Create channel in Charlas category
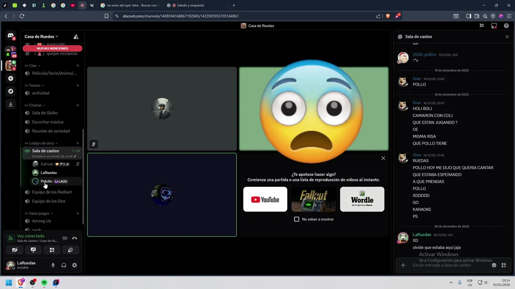Image resolution: width=515 pixels, height=289 pixels. (78, 105)
